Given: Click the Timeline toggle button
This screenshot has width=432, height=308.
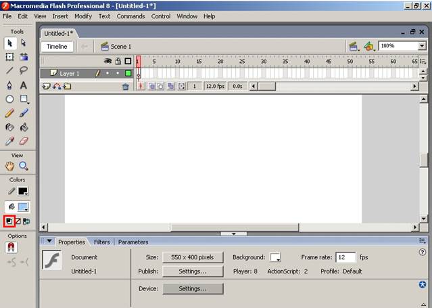Looking at the screenshot, I should point(57,46).
